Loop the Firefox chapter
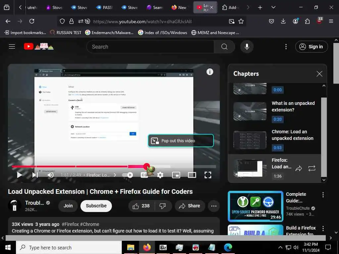Viewport: 339px width, 254px height. 312,168
